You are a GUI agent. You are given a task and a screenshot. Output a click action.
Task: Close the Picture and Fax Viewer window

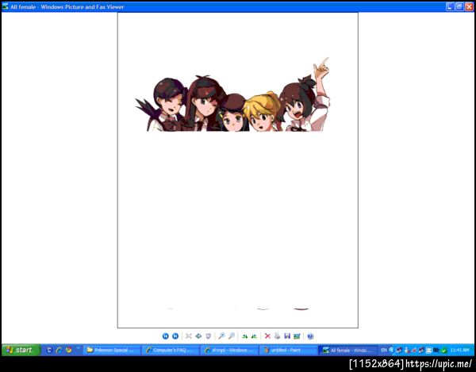pyautogui.click(x=469, y=6)
